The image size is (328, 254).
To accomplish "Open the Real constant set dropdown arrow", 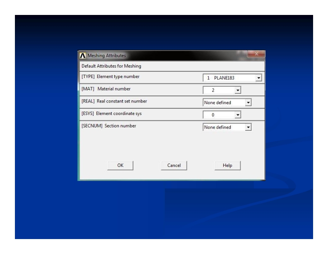I will click(248, 103).
